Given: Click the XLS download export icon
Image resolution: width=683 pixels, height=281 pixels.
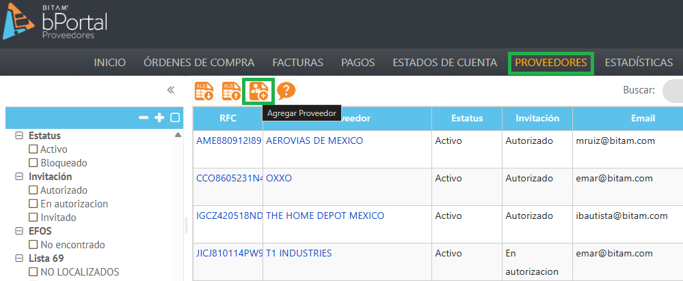Looking at the screenshot, I should [x=204, y=91].
